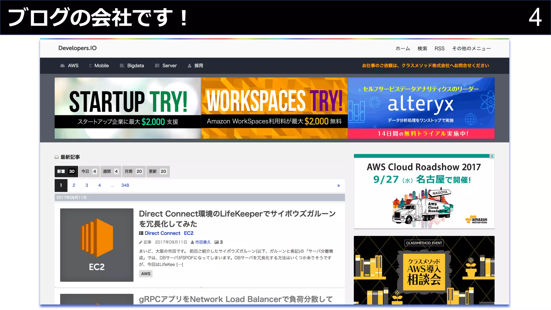This screenshot has height=310, width=551.
Task: Go to pagination page 4
Action: coord(100,185)
